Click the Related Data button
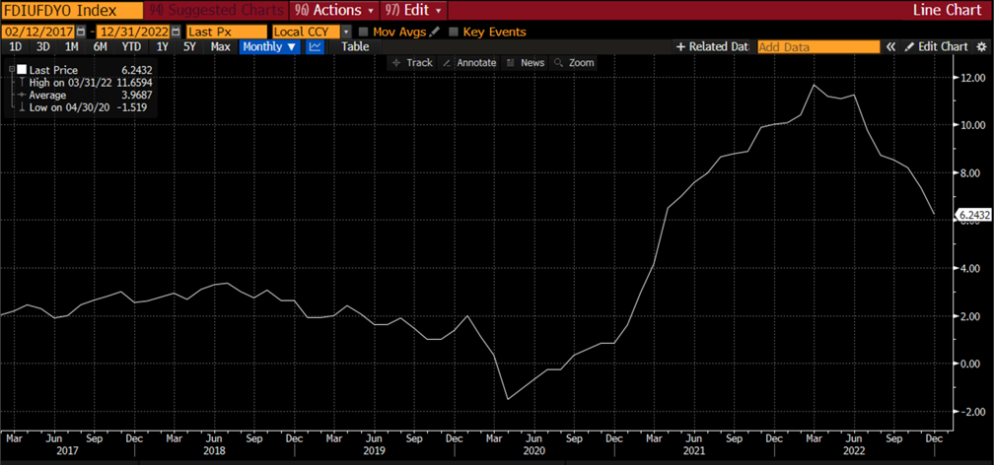 [x=712, y=46]
